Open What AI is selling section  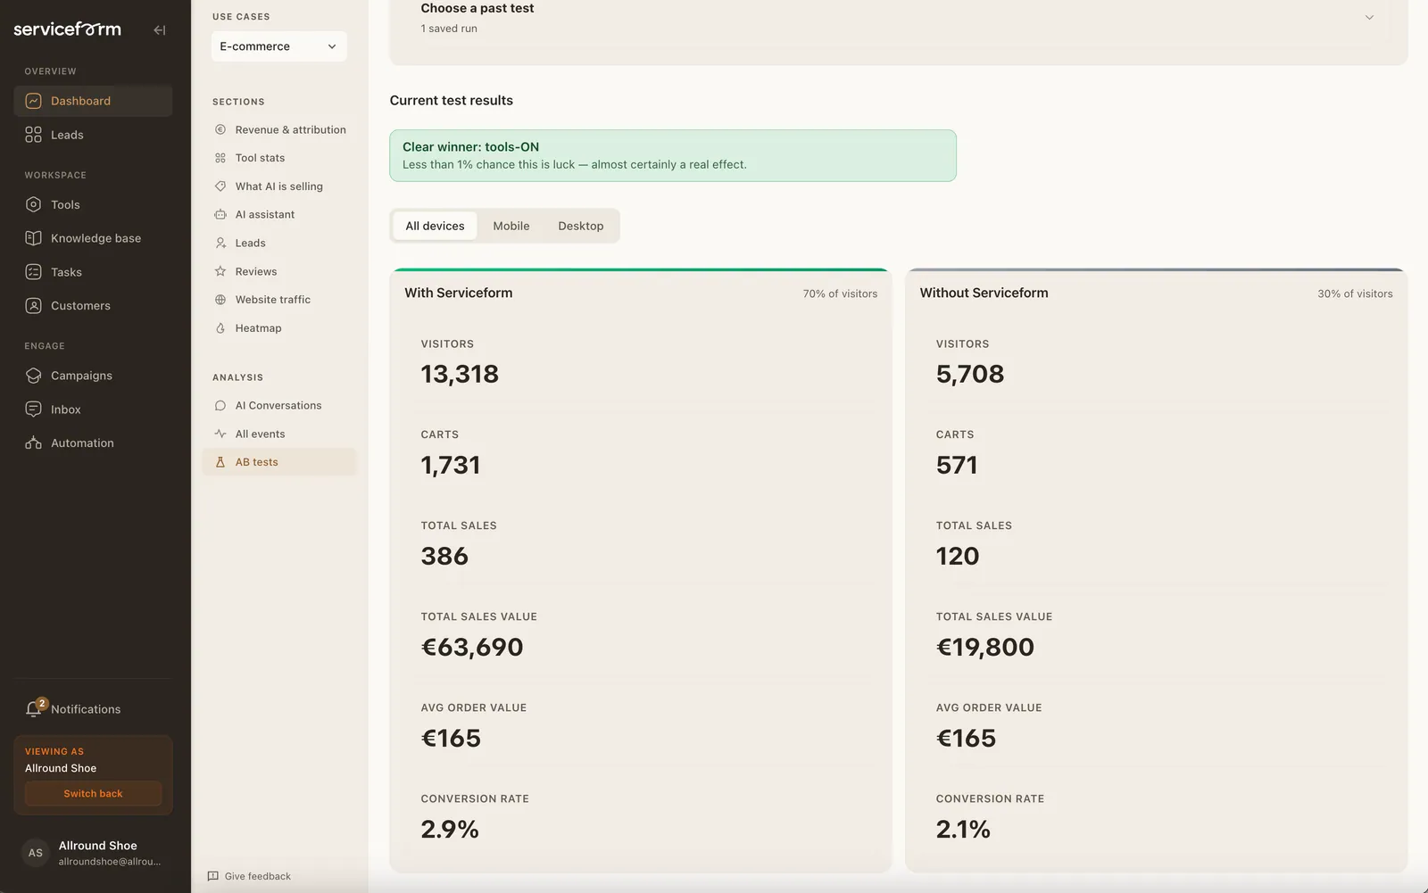(279, 186)
